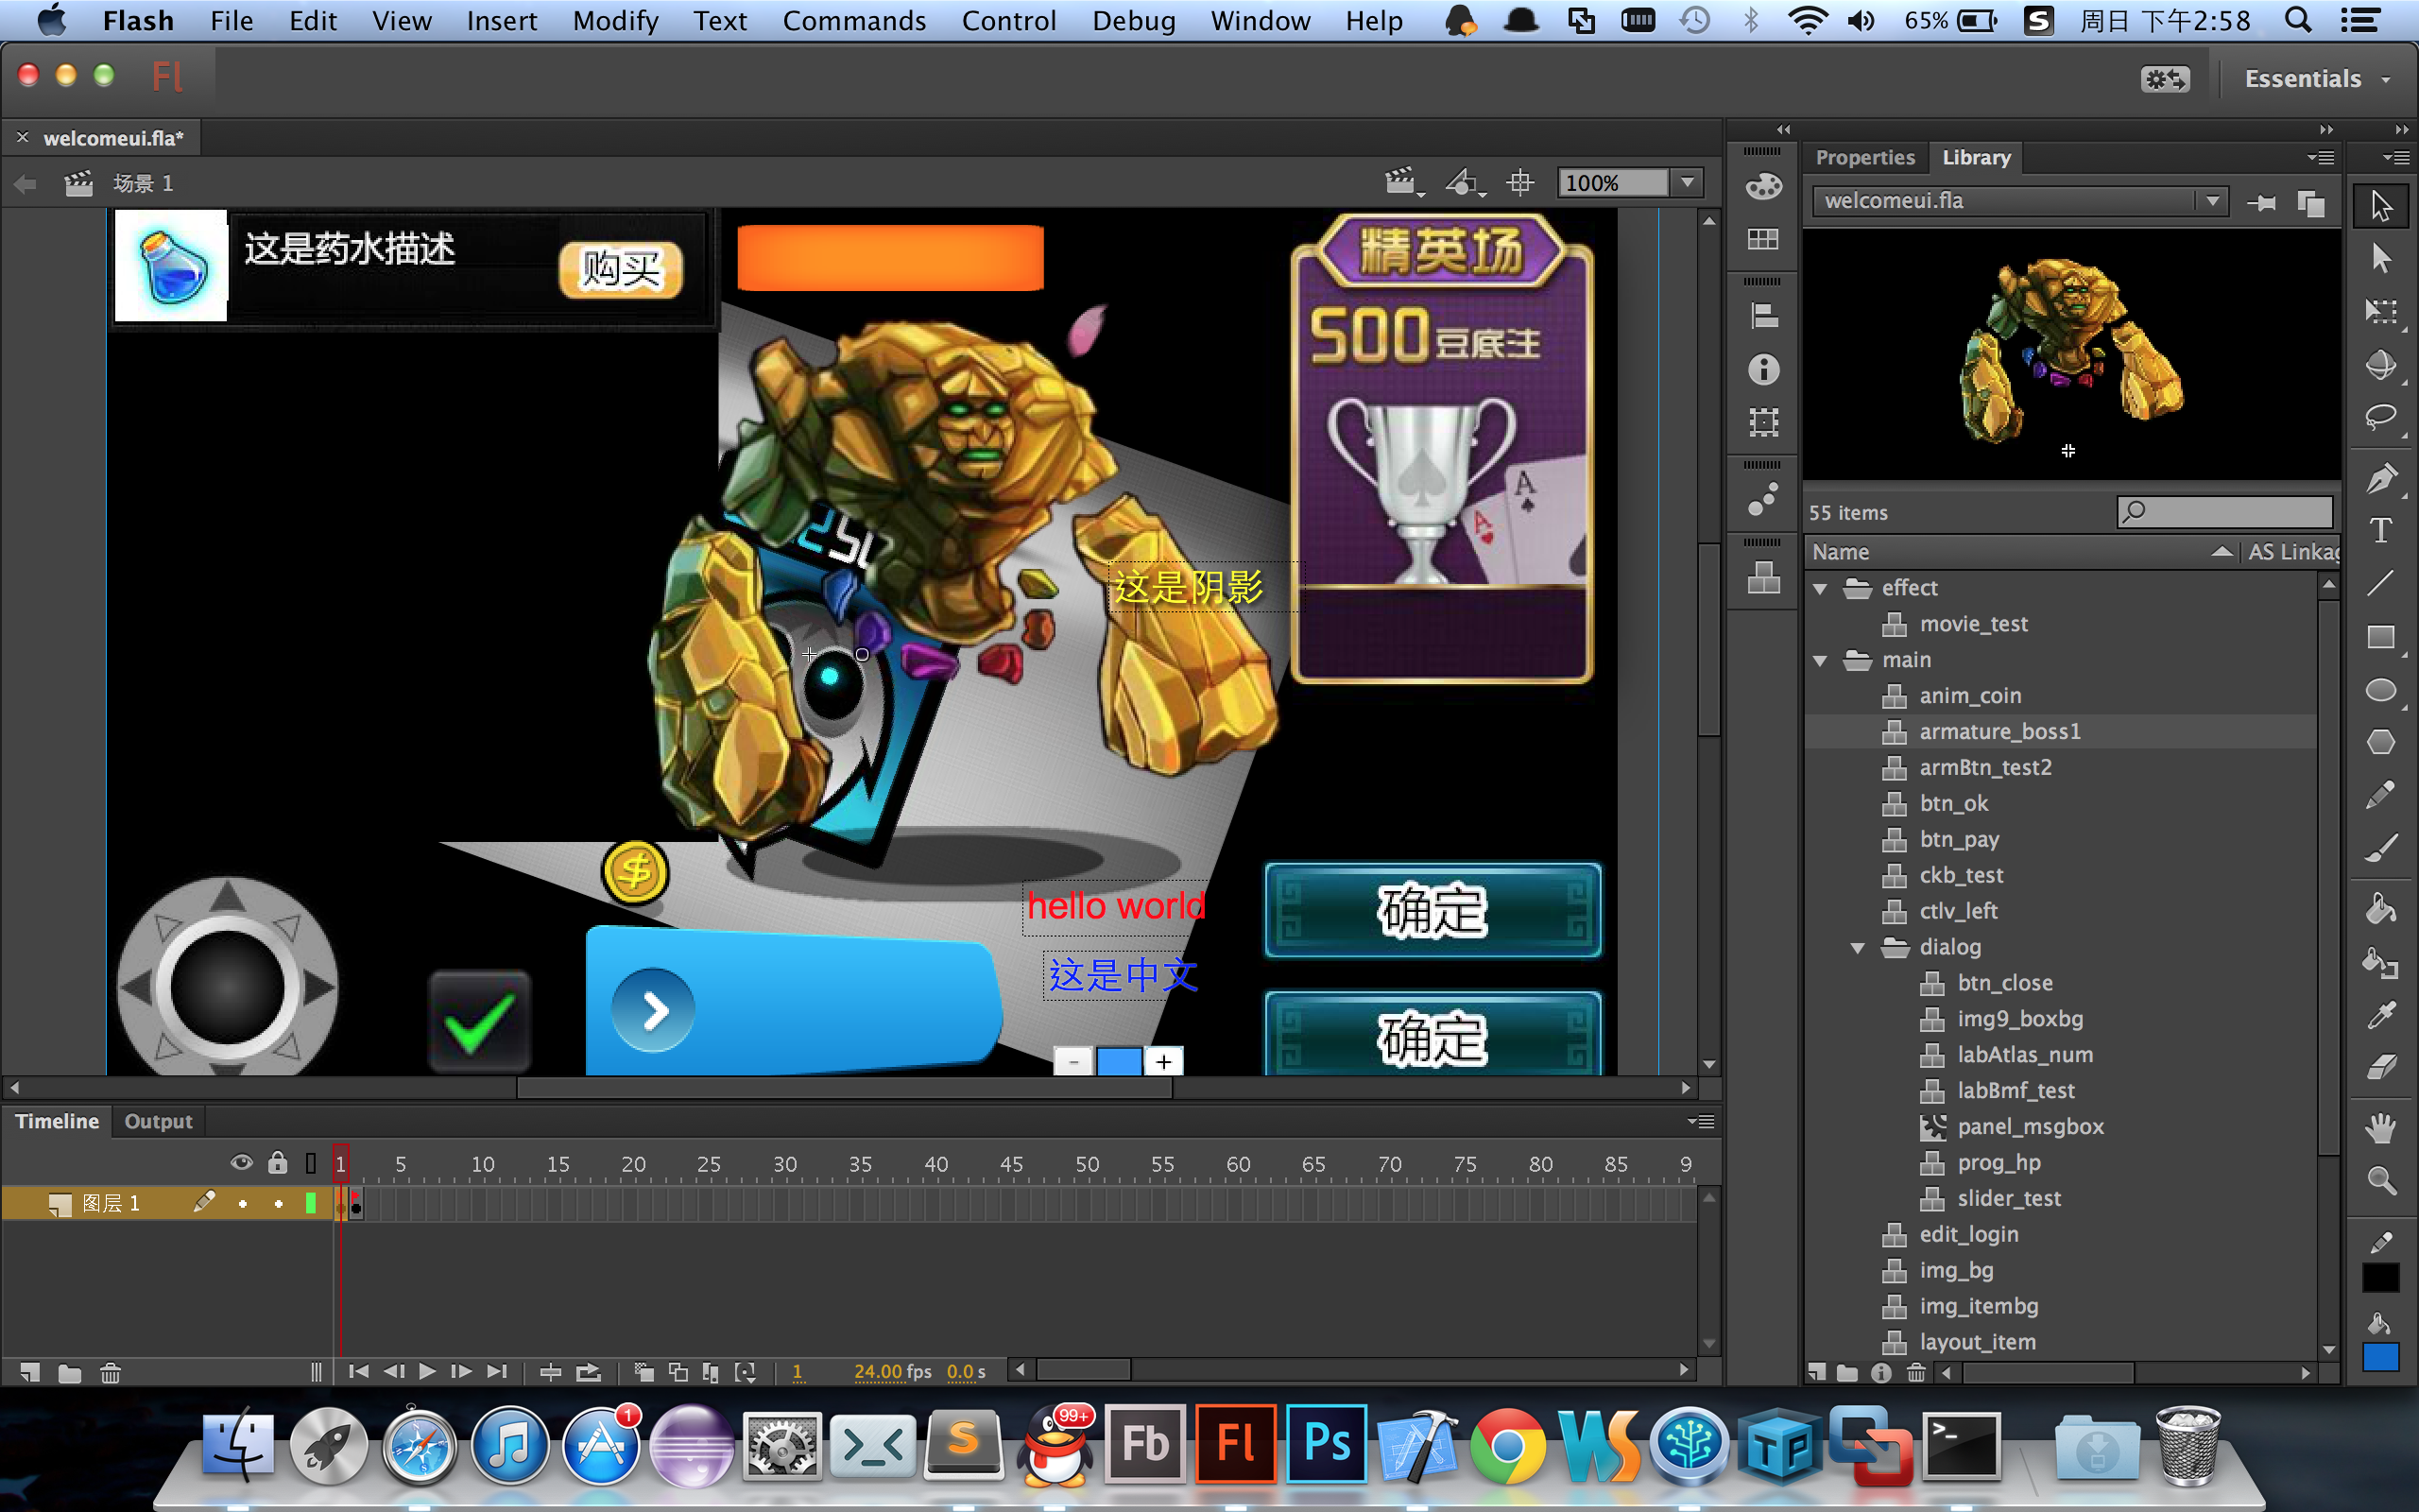Pick the Eraser tool
This screenshot has width=2419, height=1512.
[2381, 1067]
